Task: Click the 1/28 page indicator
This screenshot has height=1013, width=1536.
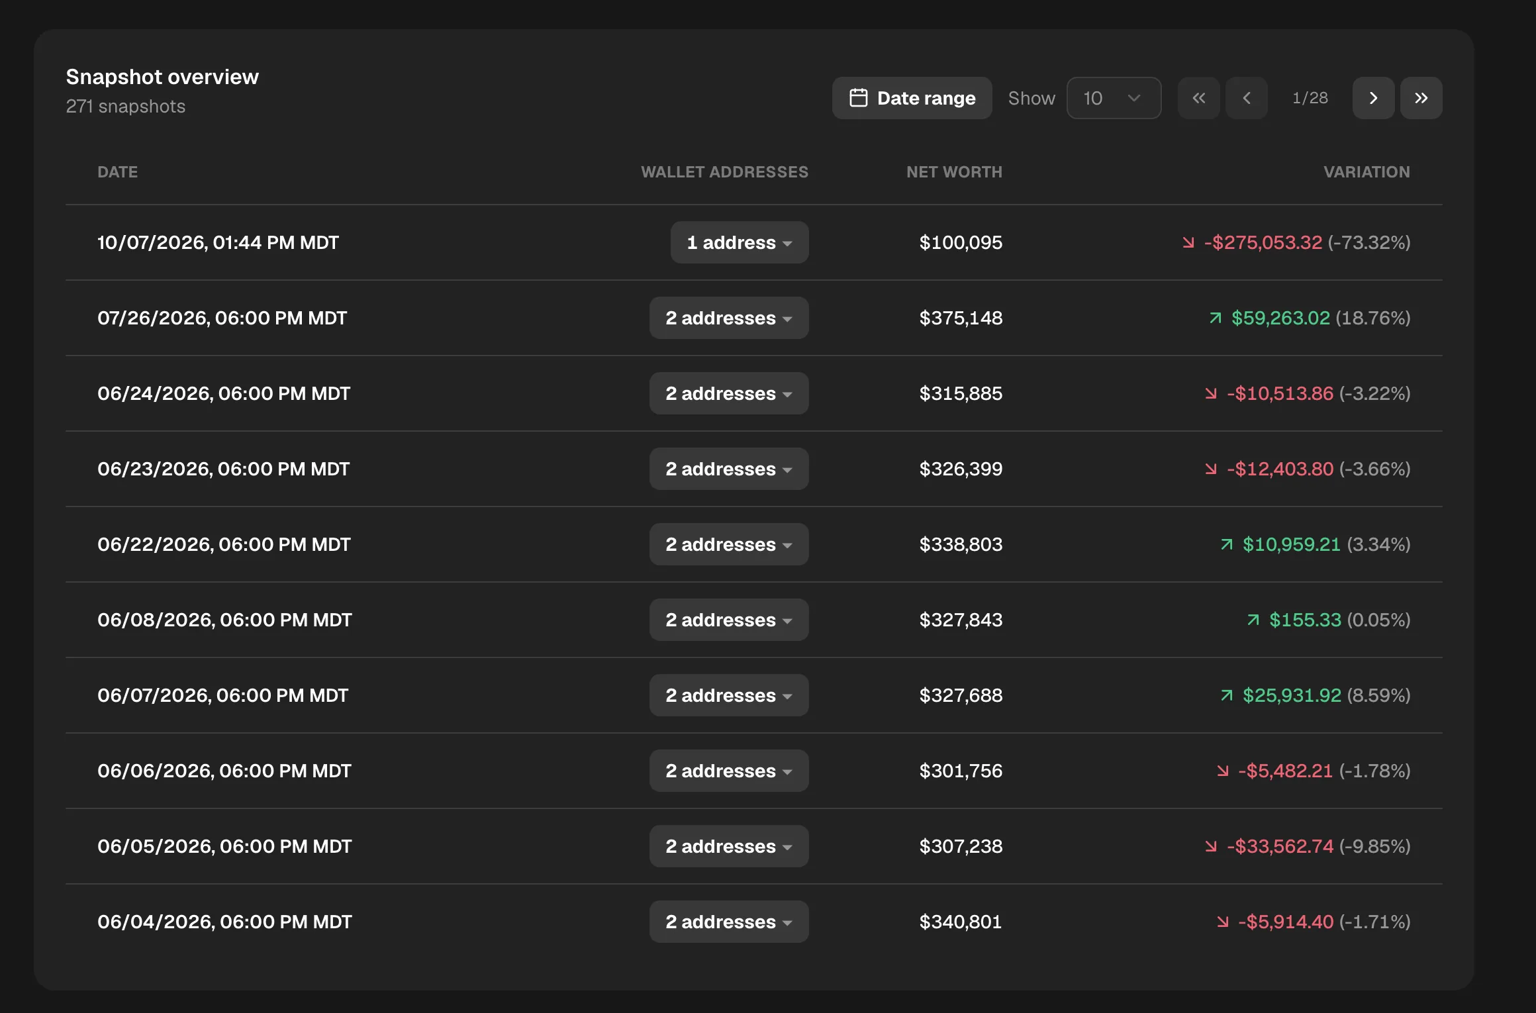Action: 1310,98
